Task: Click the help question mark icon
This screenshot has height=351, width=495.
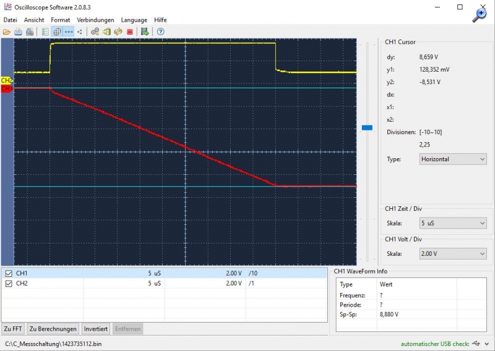Action: [160, 32]
